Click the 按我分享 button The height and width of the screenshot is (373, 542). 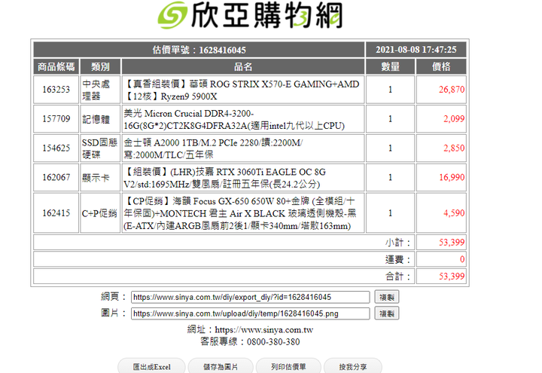tap(352, 366)
